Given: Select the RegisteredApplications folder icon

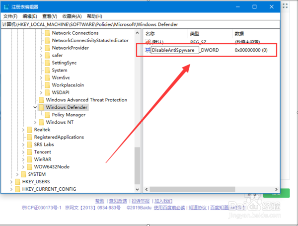Looking at the screenshot, I should (29, 137).
